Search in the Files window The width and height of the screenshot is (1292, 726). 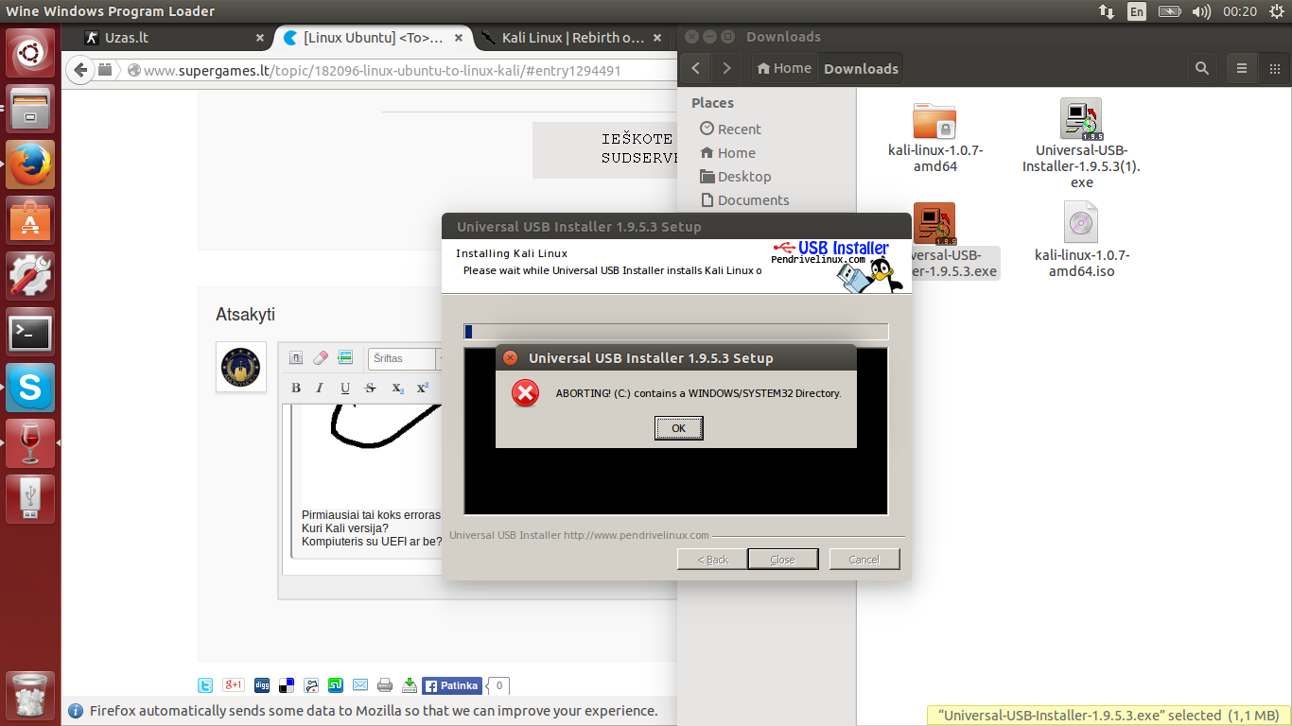1201,68
